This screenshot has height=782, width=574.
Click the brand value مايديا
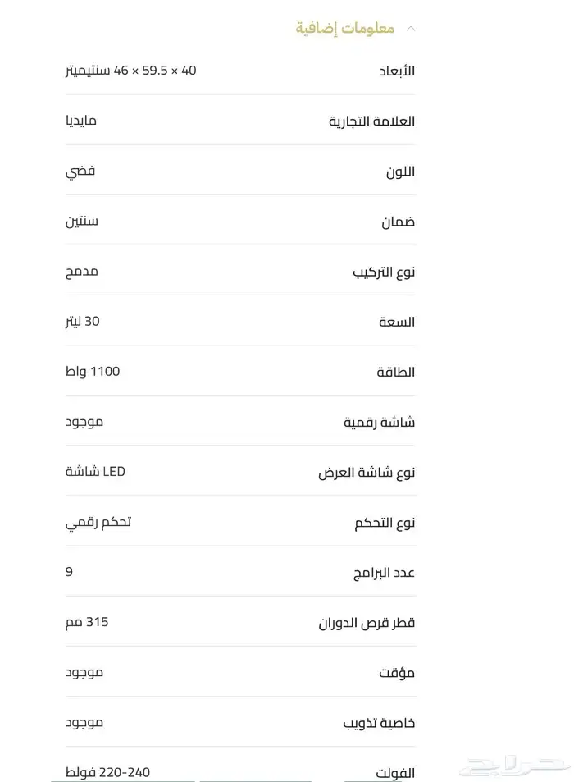pyautogui.click(x=81, y=121)
